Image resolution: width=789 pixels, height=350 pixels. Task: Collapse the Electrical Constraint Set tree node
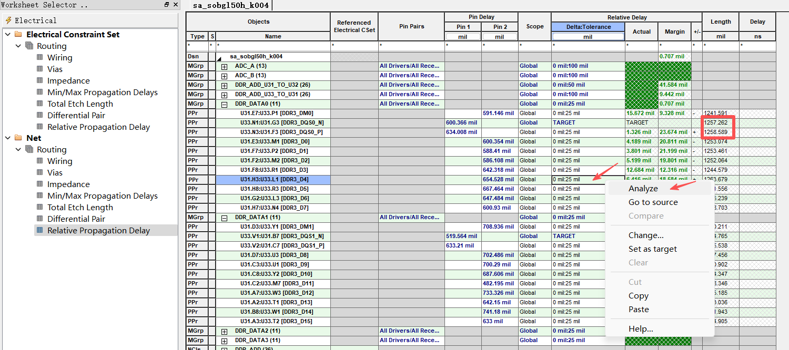click(x=7, y=35)
